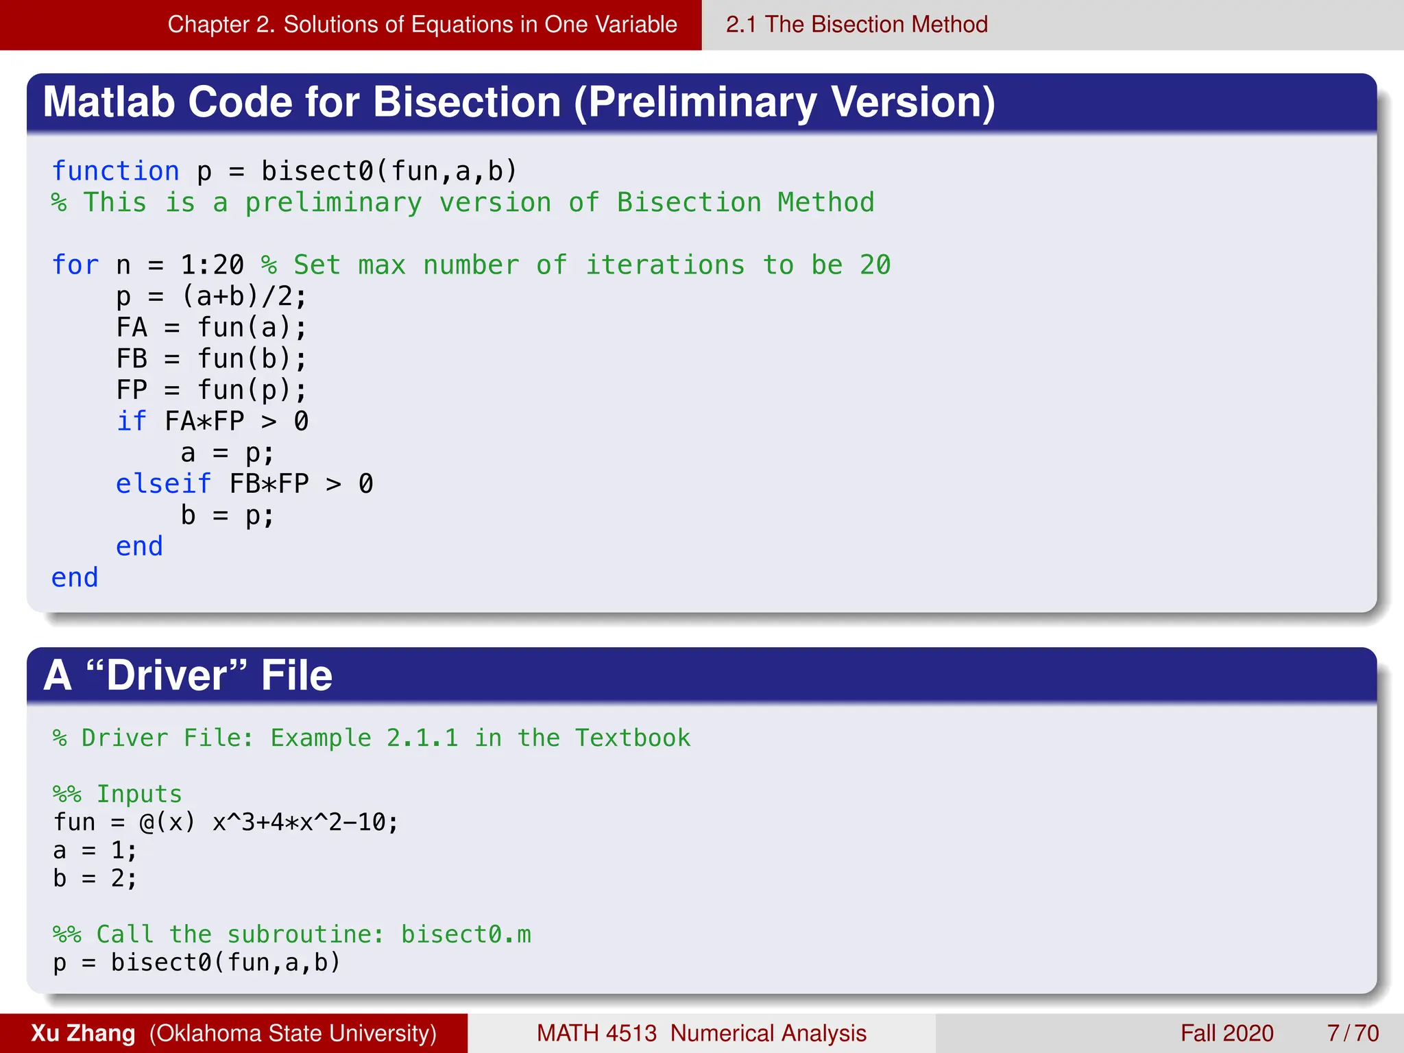Click the driver line 'b = 2;'

(x=95, y=878)
